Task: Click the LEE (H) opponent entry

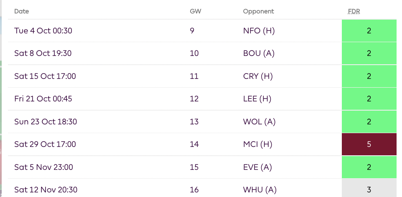Action: coord(258,99)
